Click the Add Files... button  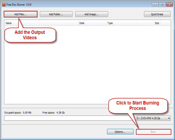[21, 14]
